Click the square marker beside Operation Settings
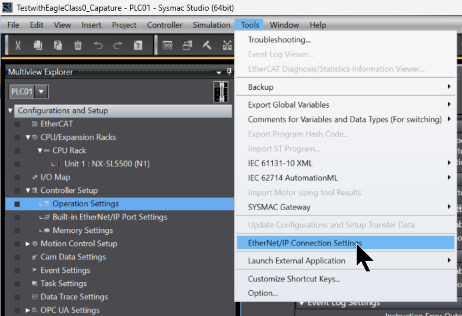 (17, 204)
